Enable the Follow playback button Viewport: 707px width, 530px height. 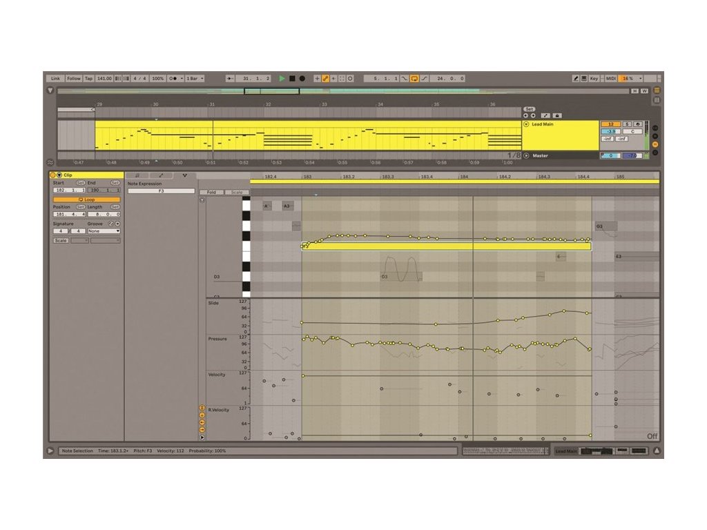pyautogui.click(x=73, y=79)
